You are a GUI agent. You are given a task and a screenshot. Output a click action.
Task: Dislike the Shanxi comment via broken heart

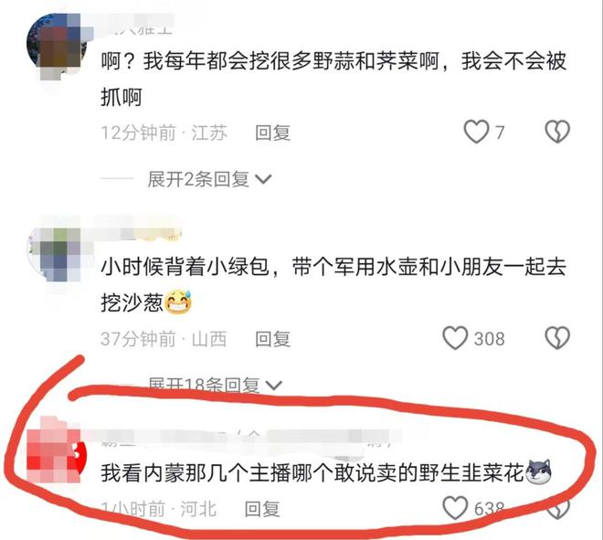[x=557, y=338]
